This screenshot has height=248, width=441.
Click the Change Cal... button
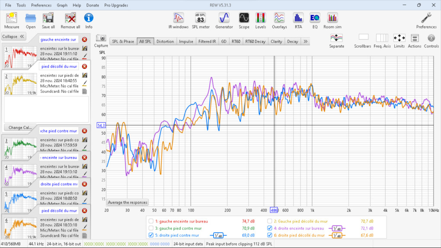pos(20,127)
